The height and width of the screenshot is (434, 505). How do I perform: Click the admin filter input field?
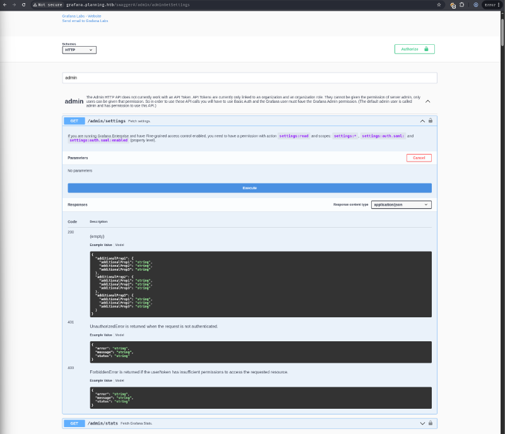point(249,77)
